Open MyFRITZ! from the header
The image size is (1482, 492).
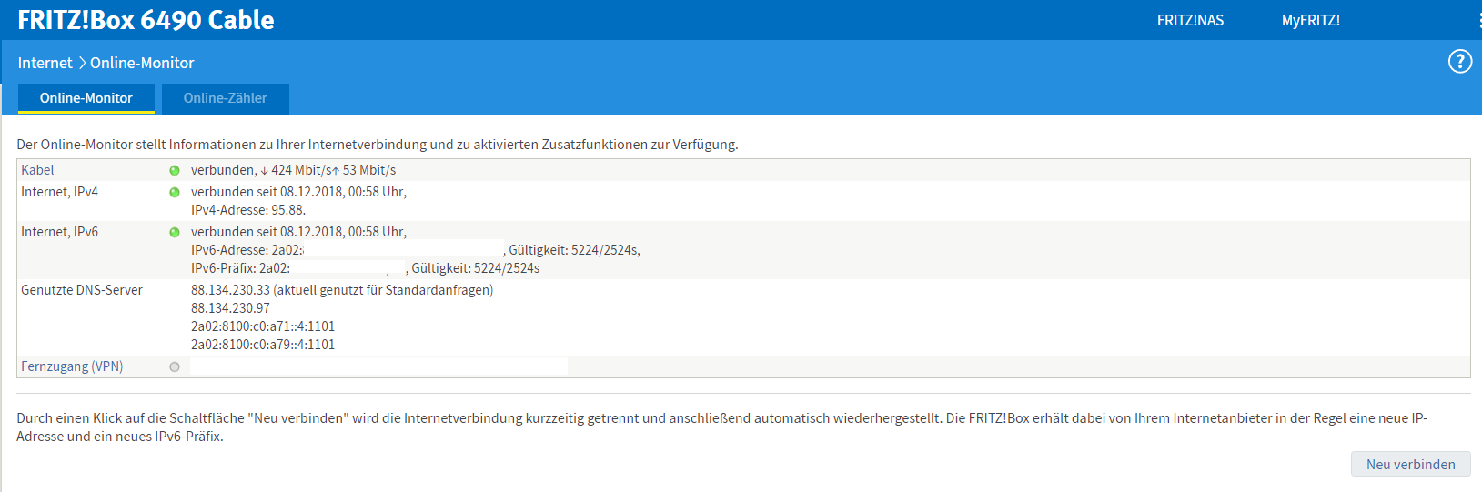coord(1310,20)
